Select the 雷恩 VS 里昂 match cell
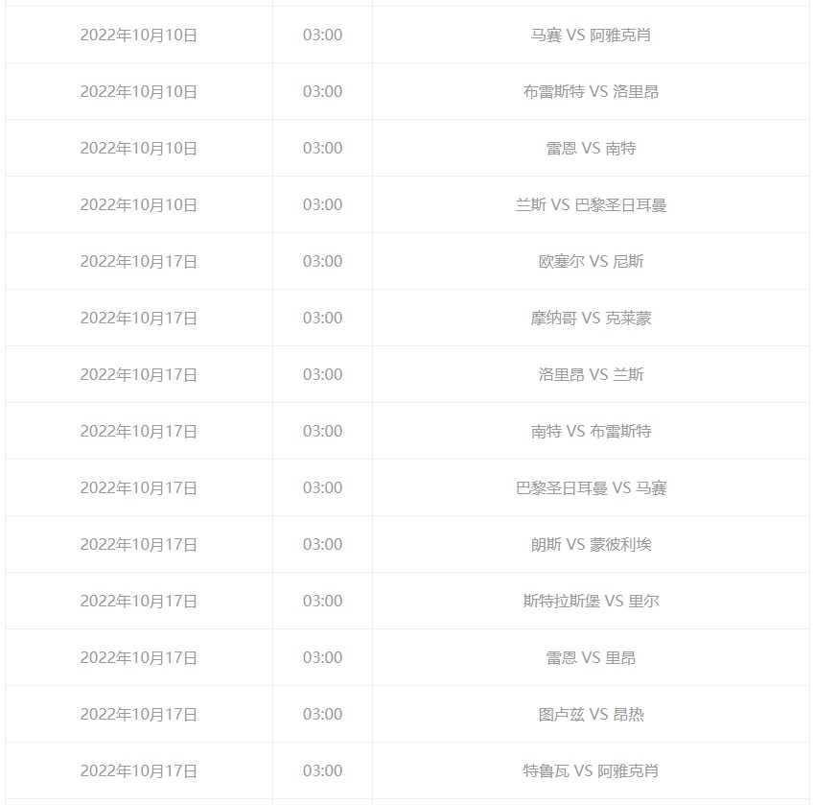The height and width of the screenshot is (805, 814). coord(591,657)
